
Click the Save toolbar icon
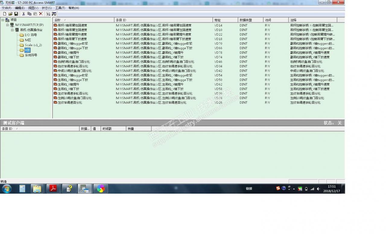click(x=16, y=14)
